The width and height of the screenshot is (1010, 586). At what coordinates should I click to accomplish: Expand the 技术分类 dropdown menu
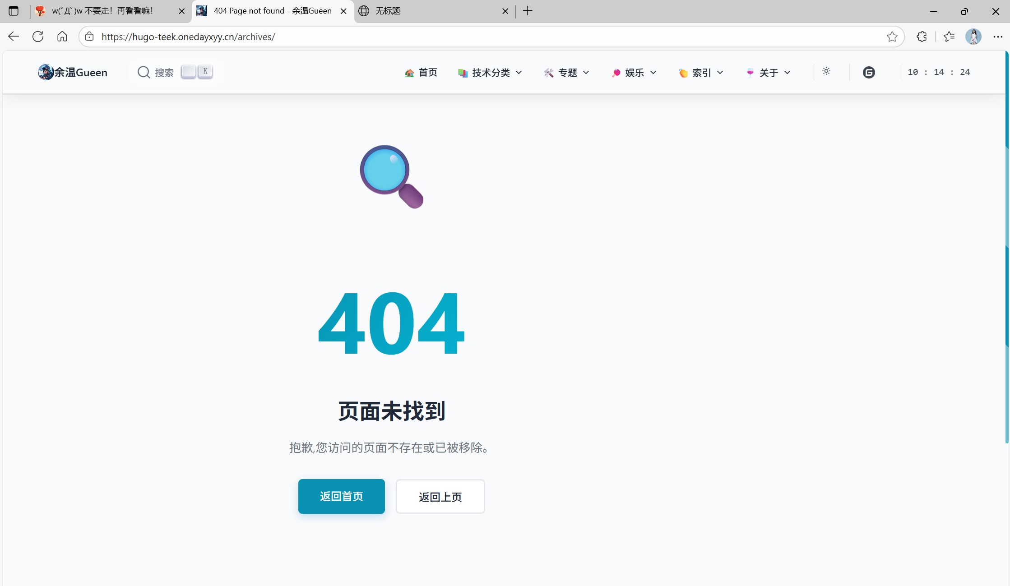[491, 73]
